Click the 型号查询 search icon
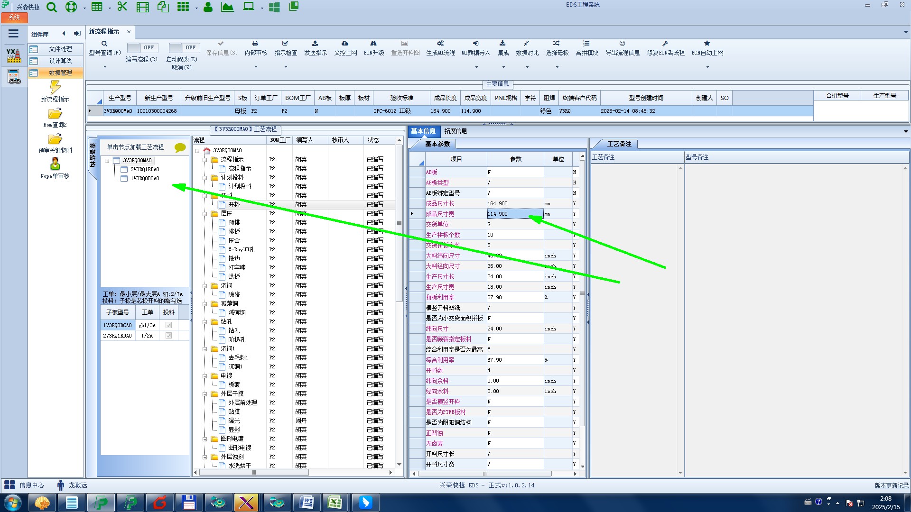The image size is (911, 512). [104, 44]
